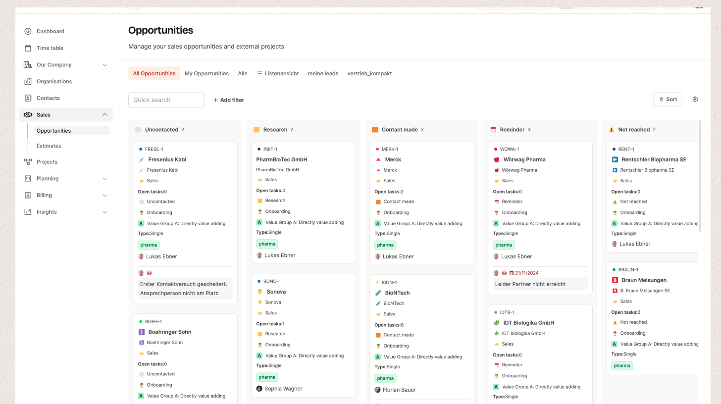Click the Not reached column warning icon
This screenshot has height=404, width=721.
tap(612, 130)
